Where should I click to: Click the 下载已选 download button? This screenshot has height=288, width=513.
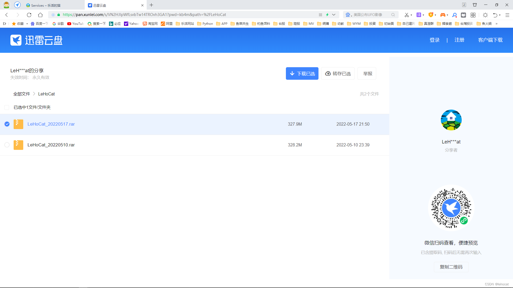coord(302,74)
